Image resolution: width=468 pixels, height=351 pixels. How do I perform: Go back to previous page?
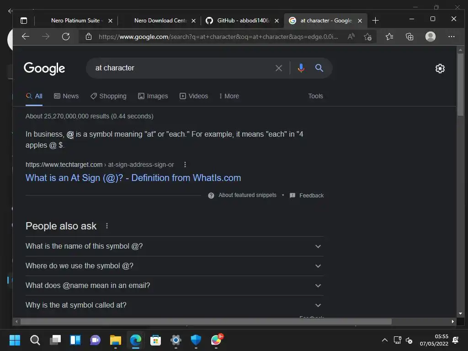click(26, 37)
